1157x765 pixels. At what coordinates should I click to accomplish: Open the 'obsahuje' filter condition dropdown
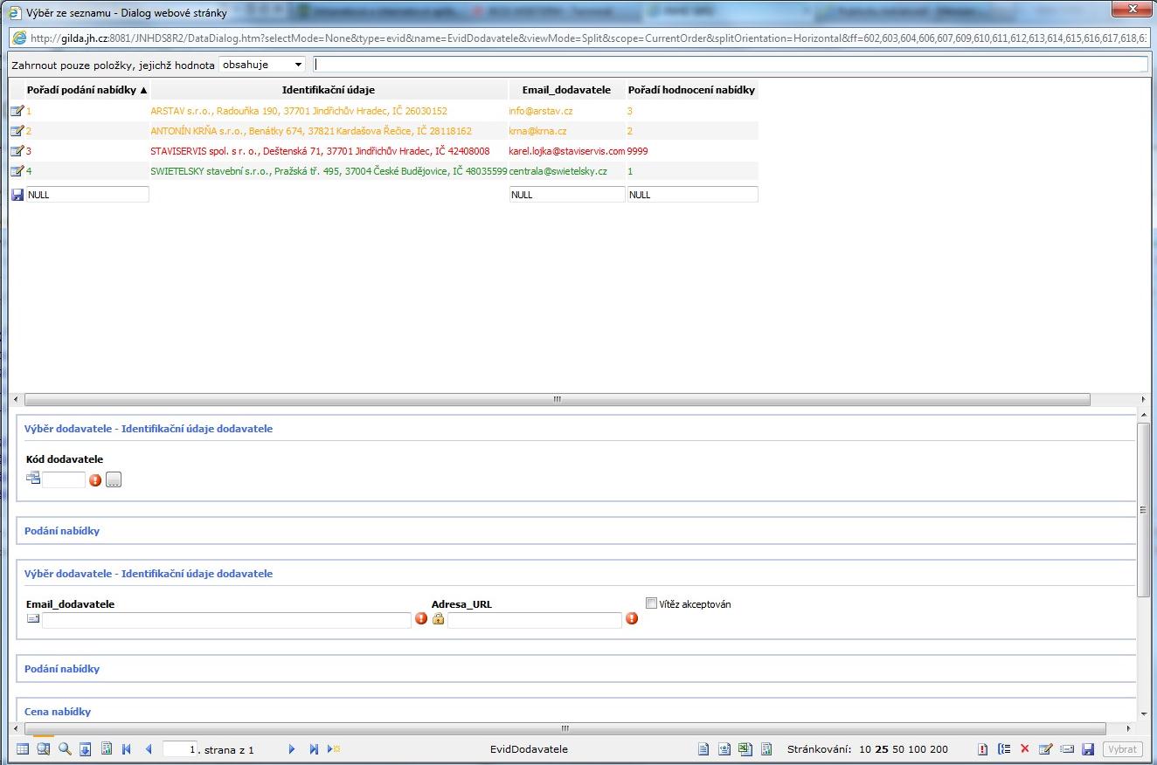(x=262, y=65)
